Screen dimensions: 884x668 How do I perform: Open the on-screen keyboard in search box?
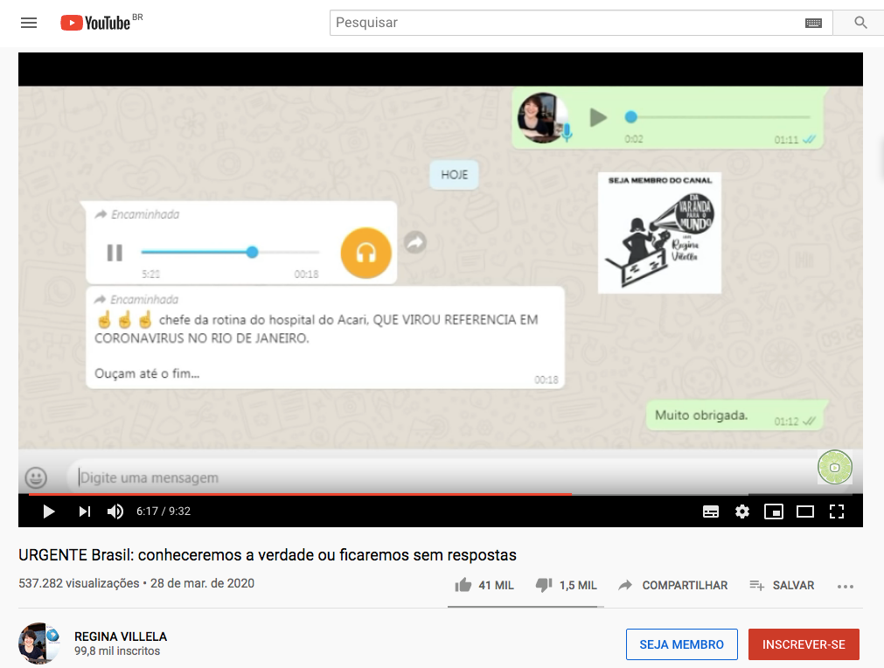(x=813, y=24)
